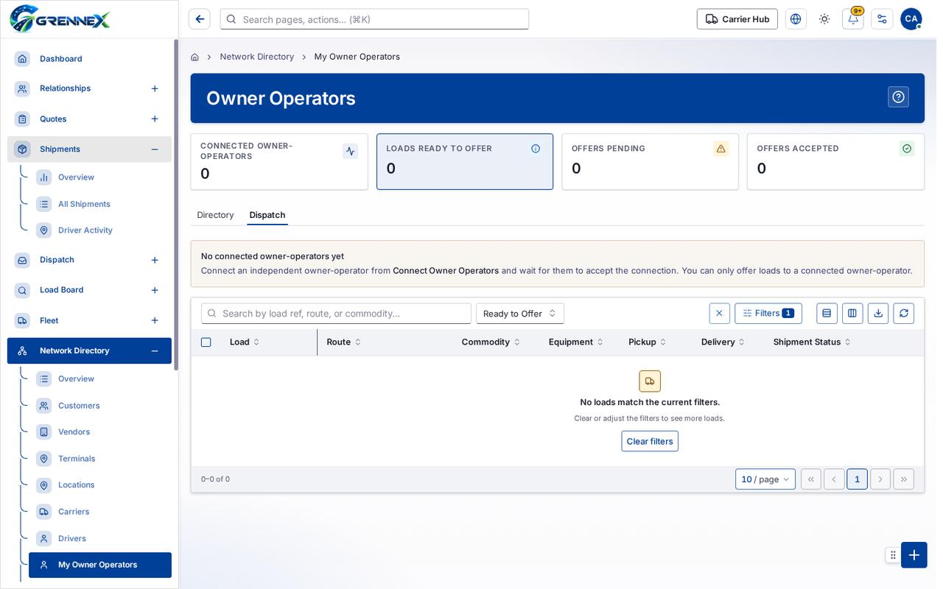Expand the Load Board section
The height and width of the screenshot is (589, 943).
coord(155,290)
